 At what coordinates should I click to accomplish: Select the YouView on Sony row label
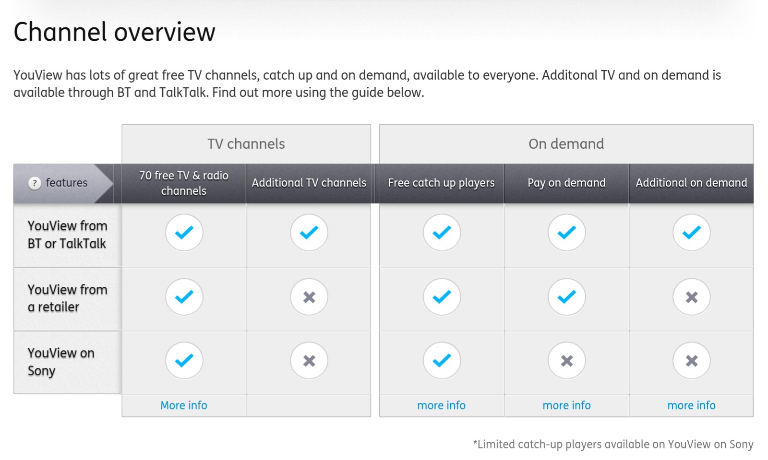(x=61, y=362)
